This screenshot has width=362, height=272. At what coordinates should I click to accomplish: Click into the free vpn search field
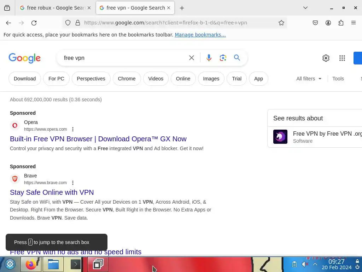[125, 58]
